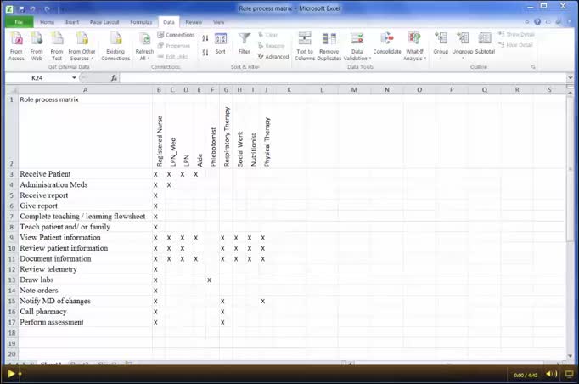Click Refresh All button

(144, 47)
